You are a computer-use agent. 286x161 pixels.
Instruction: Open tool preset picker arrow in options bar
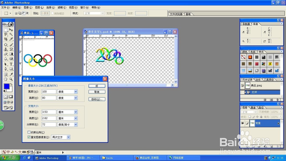[x=10, y=13]
